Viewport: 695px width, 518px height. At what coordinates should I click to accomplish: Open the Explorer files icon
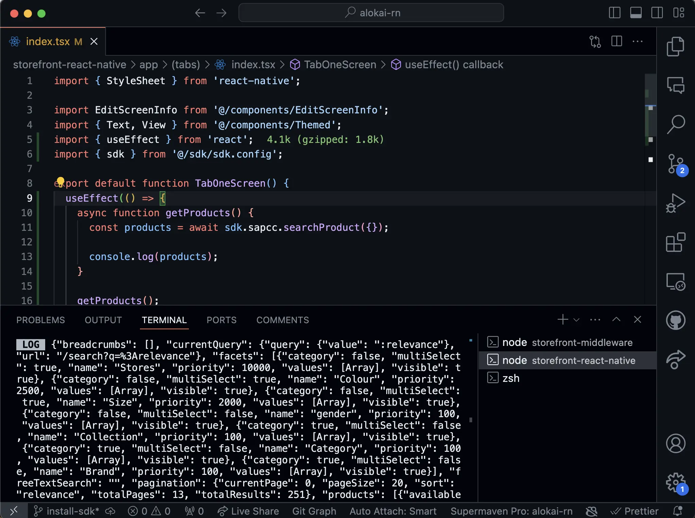(x=675, y=47)
